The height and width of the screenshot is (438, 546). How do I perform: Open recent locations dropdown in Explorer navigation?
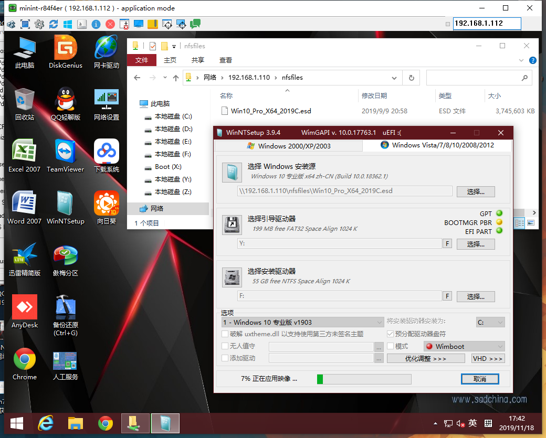pos(165,78)
